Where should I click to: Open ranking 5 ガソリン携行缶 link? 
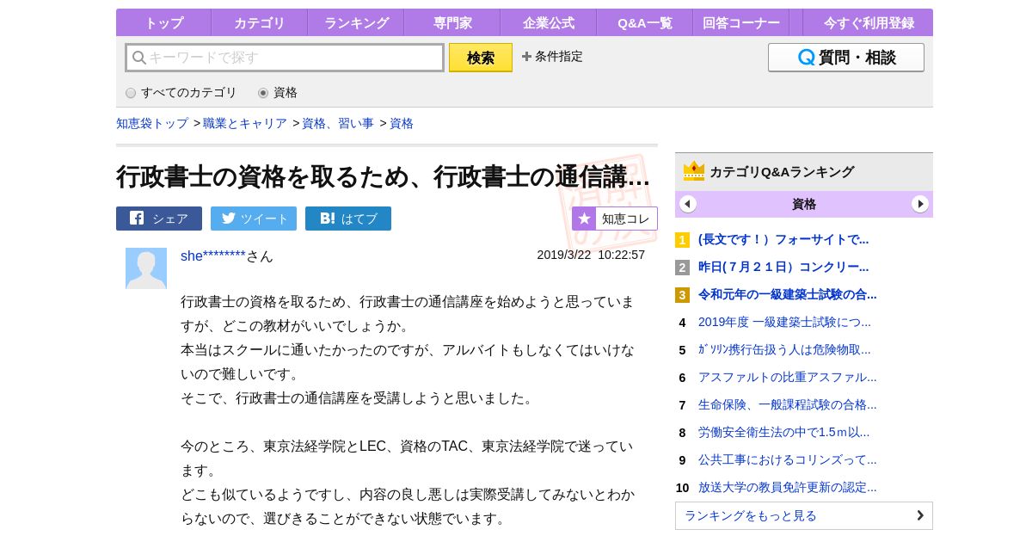784,349
